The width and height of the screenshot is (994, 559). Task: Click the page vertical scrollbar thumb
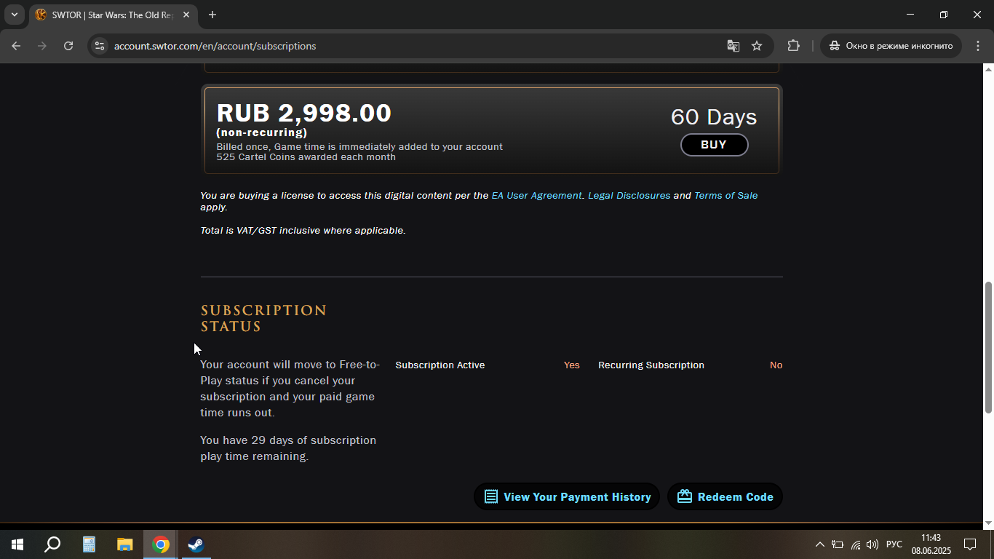click(x=988, y=347)
